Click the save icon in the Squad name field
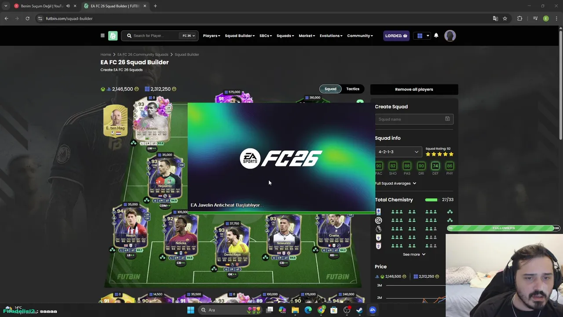This screenshot has height=317, width=563. [x=447, y=119]
